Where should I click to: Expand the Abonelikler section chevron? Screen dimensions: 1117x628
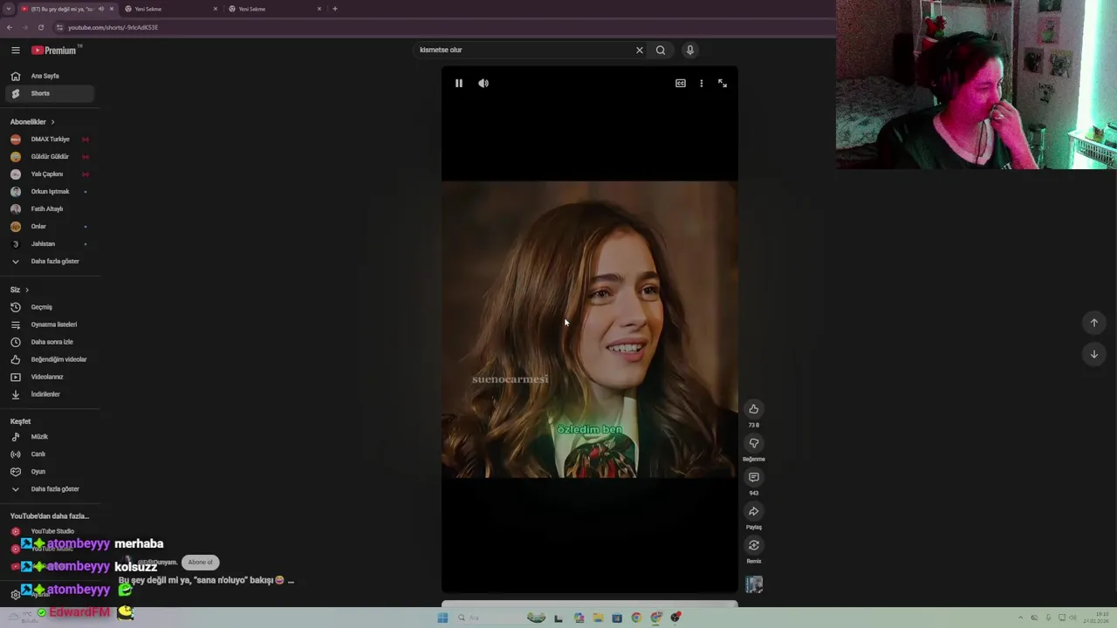pos(52,122)
